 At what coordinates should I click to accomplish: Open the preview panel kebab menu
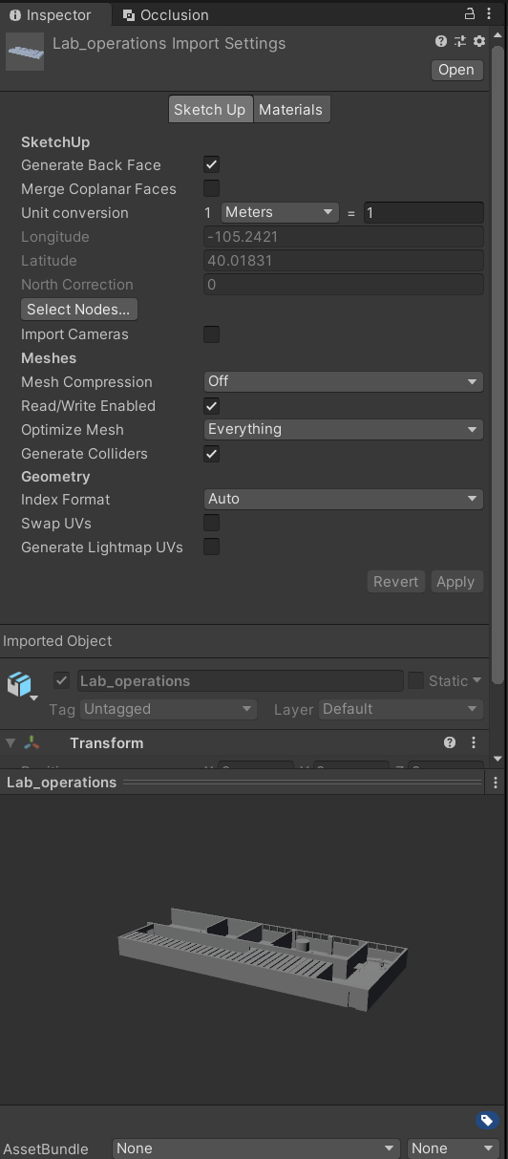[495, 783]
